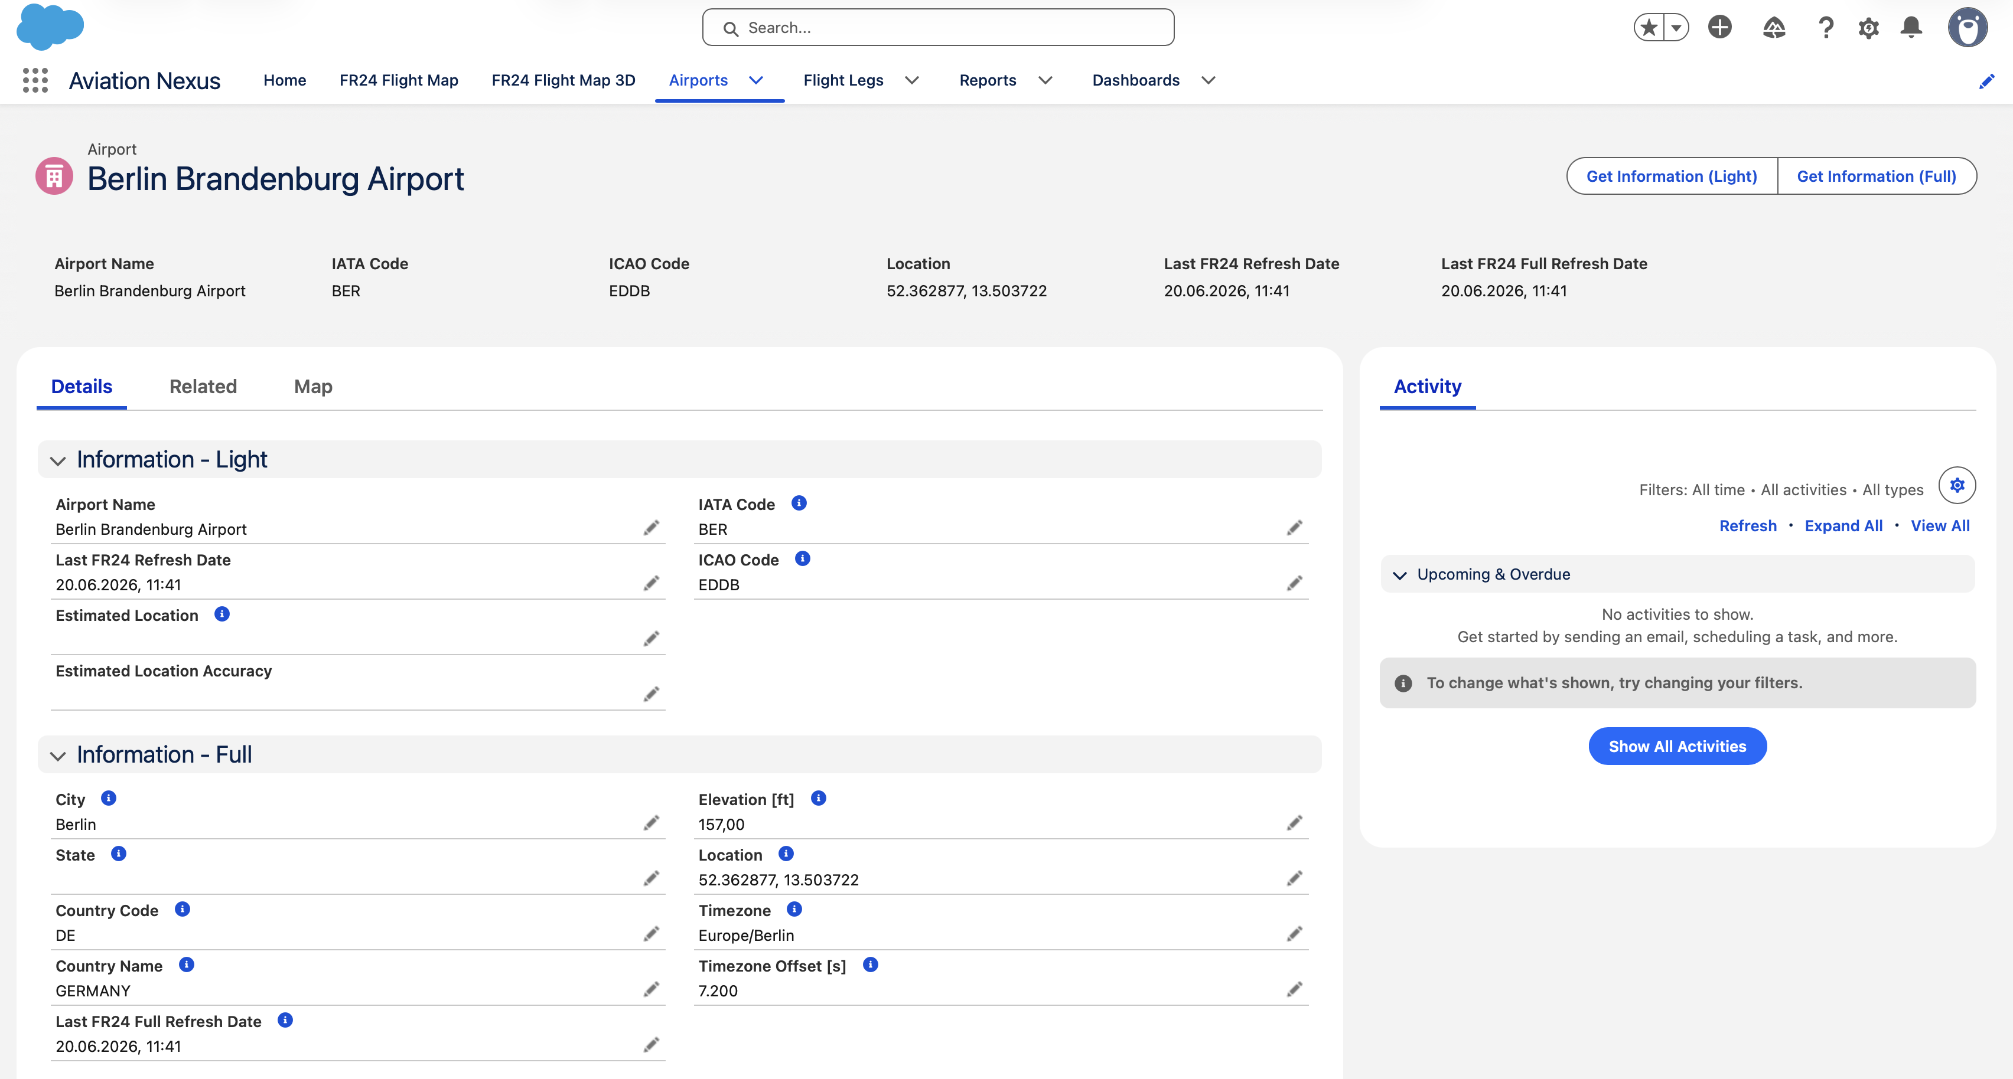Click the Expand All link

[x=1843, y=525]
